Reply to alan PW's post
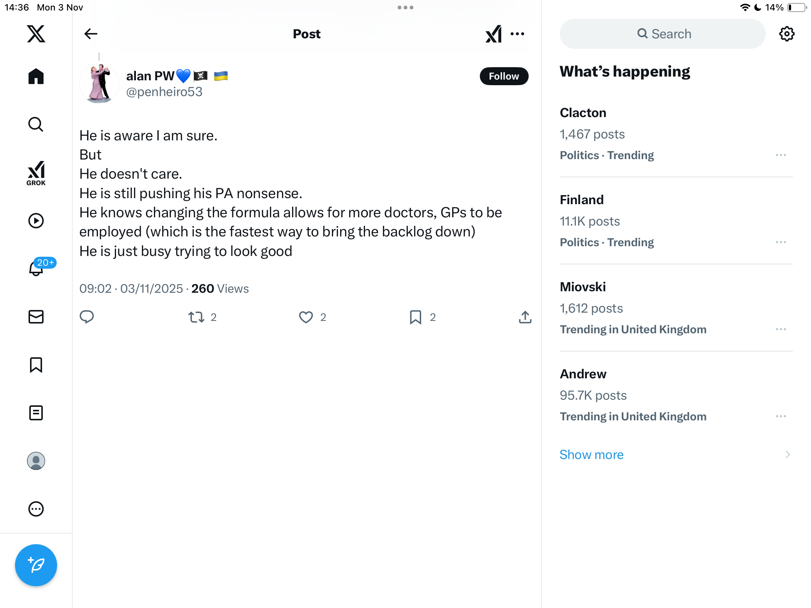811x608 pixels. coord(87,317)
